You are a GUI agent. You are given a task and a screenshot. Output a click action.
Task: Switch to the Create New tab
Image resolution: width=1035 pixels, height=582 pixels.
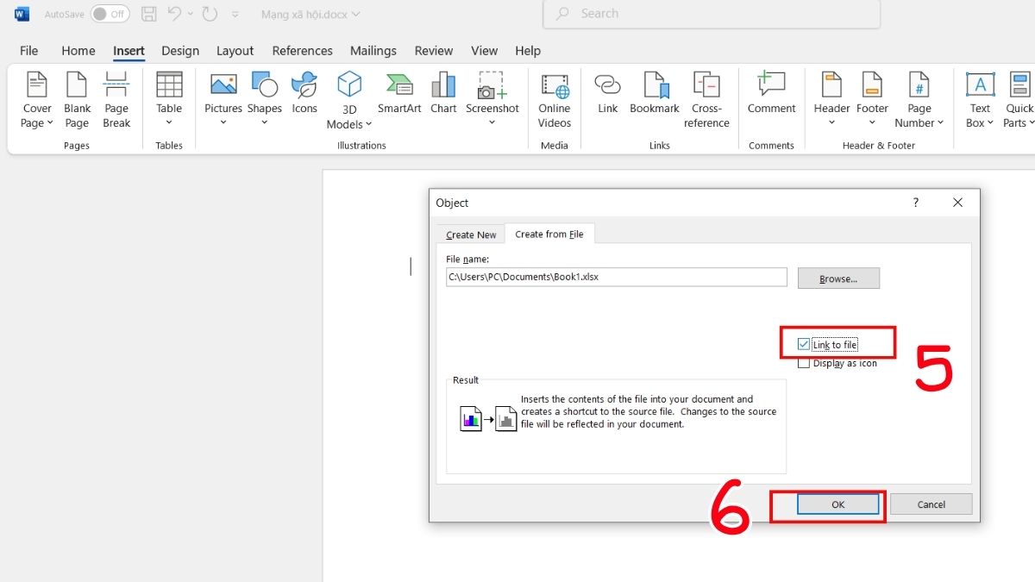point(470,234)
